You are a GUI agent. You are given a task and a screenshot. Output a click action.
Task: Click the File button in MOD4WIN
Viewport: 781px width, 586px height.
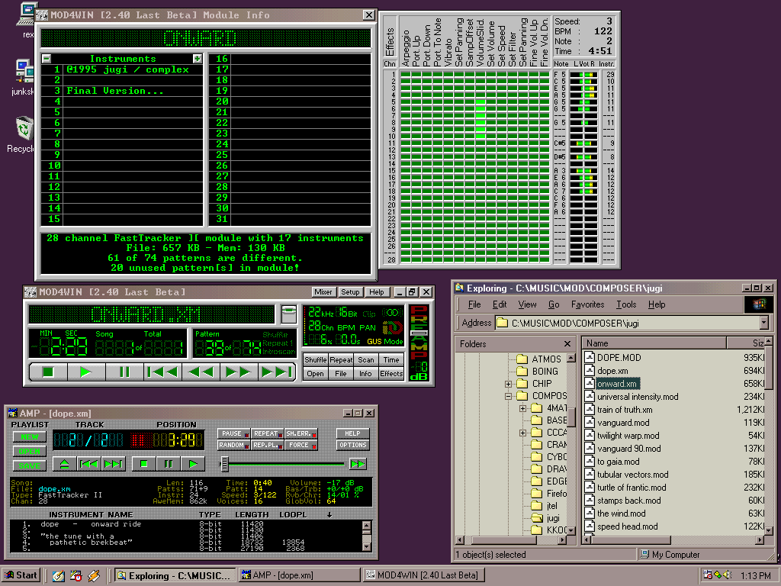(341, 374)
